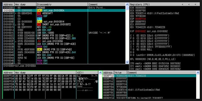Image resolution: width=202 pixels, height=101 pixels.
Task: Select EBP 0006FFF0 register value
Action: (138, 22)
